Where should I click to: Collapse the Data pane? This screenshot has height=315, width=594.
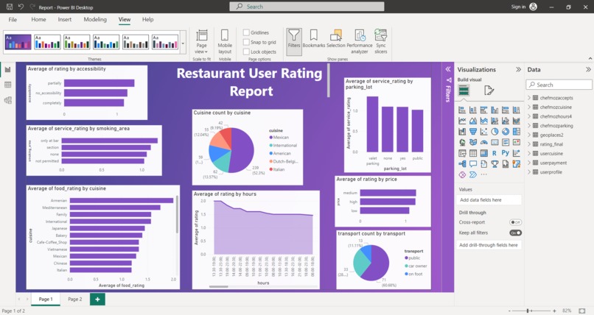[588, 70]
